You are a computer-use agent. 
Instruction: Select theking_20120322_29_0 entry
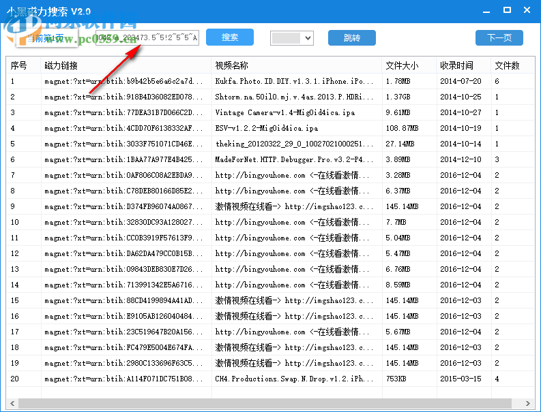294,144
